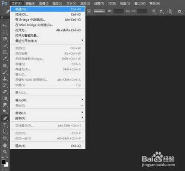185x171 pixels.
Task: Click the link width and height icon
Action: pyautogui.click(x=128, y=12)
